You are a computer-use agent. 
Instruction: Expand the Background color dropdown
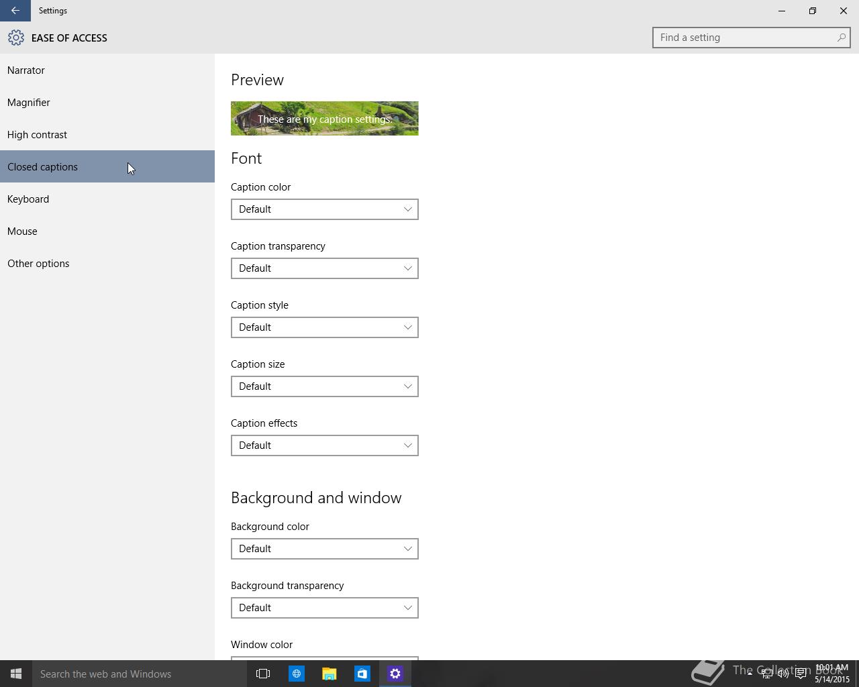pyautogui.click(x=325, y=549)
